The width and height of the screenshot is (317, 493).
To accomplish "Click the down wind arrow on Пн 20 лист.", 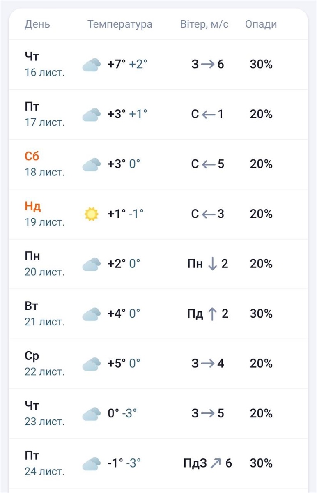I will tap(212, 264).
